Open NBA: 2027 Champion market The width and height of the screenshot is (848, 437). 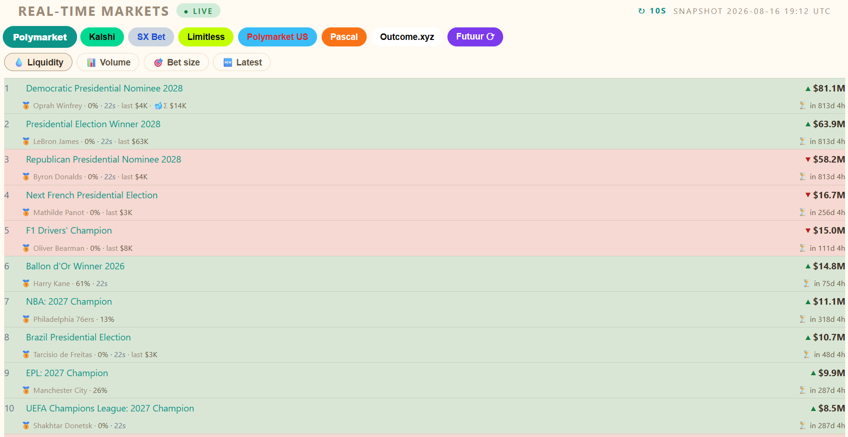pos(69,301)
